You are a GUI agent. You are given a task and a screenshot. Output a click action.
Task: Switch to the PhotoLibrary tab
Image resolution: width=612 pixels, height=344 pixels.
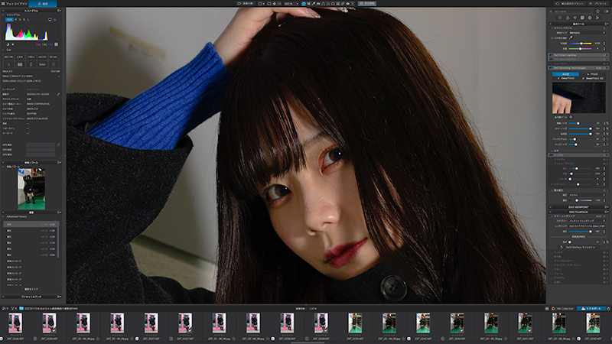[x=15, y=4]
